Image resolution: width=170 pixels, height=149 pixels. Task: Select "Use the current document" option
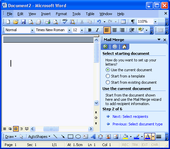[x=129, y=70]
